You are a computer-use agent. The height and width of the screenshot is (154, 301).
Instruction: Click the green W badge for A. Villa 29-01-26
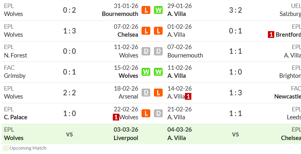(x=158, y=10)
